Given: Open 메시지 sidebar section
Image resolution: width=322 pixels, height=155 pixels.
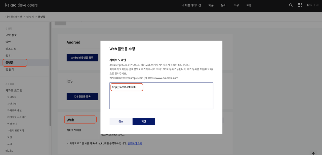Looking at the screenshot, I should 10,151.
